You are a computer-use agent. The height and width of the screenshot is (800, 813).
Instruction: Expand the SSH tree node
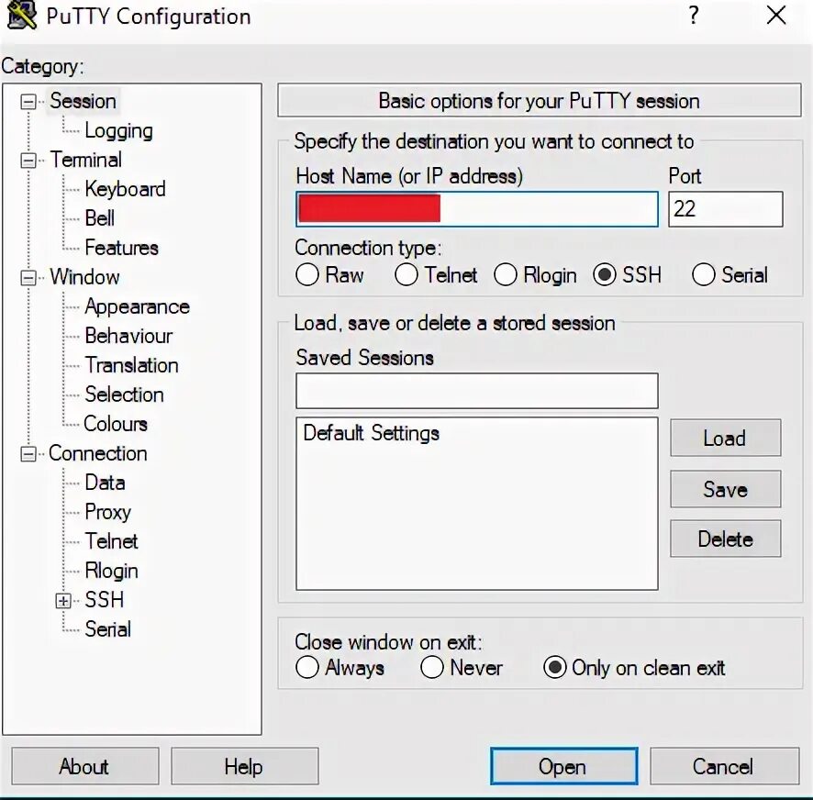(63, 601)
